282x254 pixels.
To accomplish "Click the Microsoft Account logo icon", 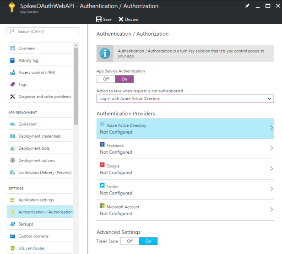I will click(102, 205).
